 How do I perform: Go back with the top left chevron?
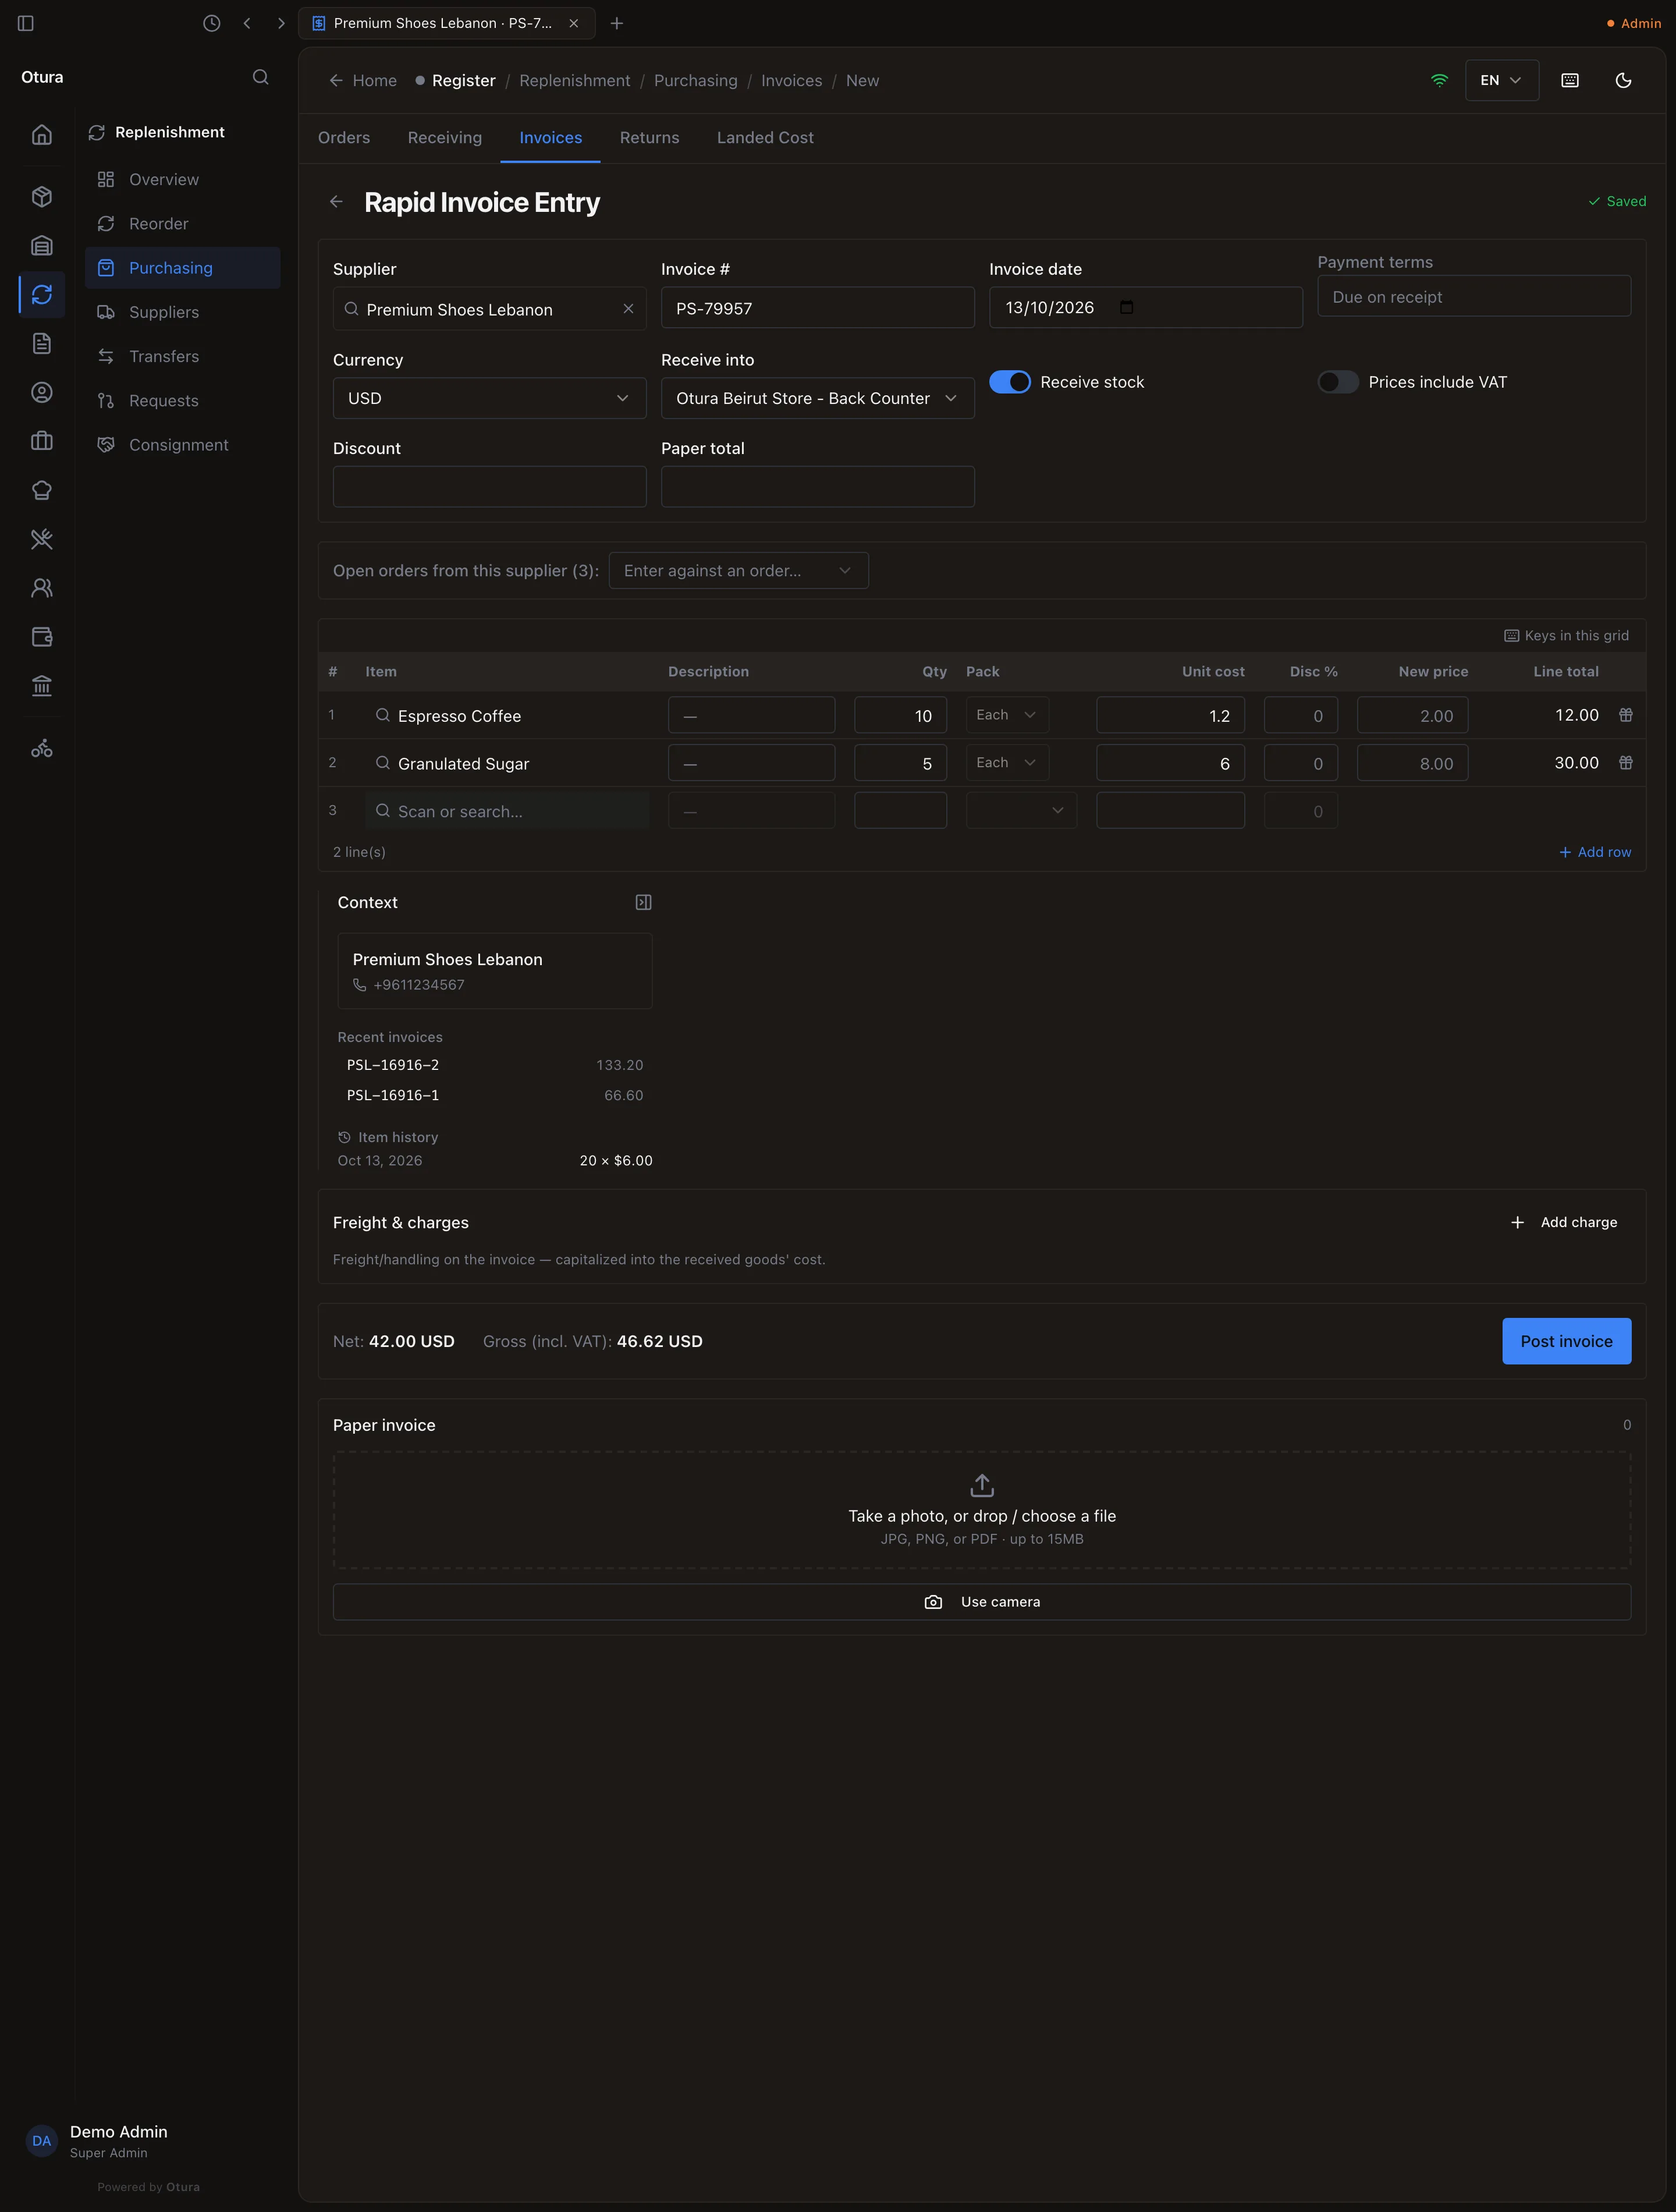247,23
